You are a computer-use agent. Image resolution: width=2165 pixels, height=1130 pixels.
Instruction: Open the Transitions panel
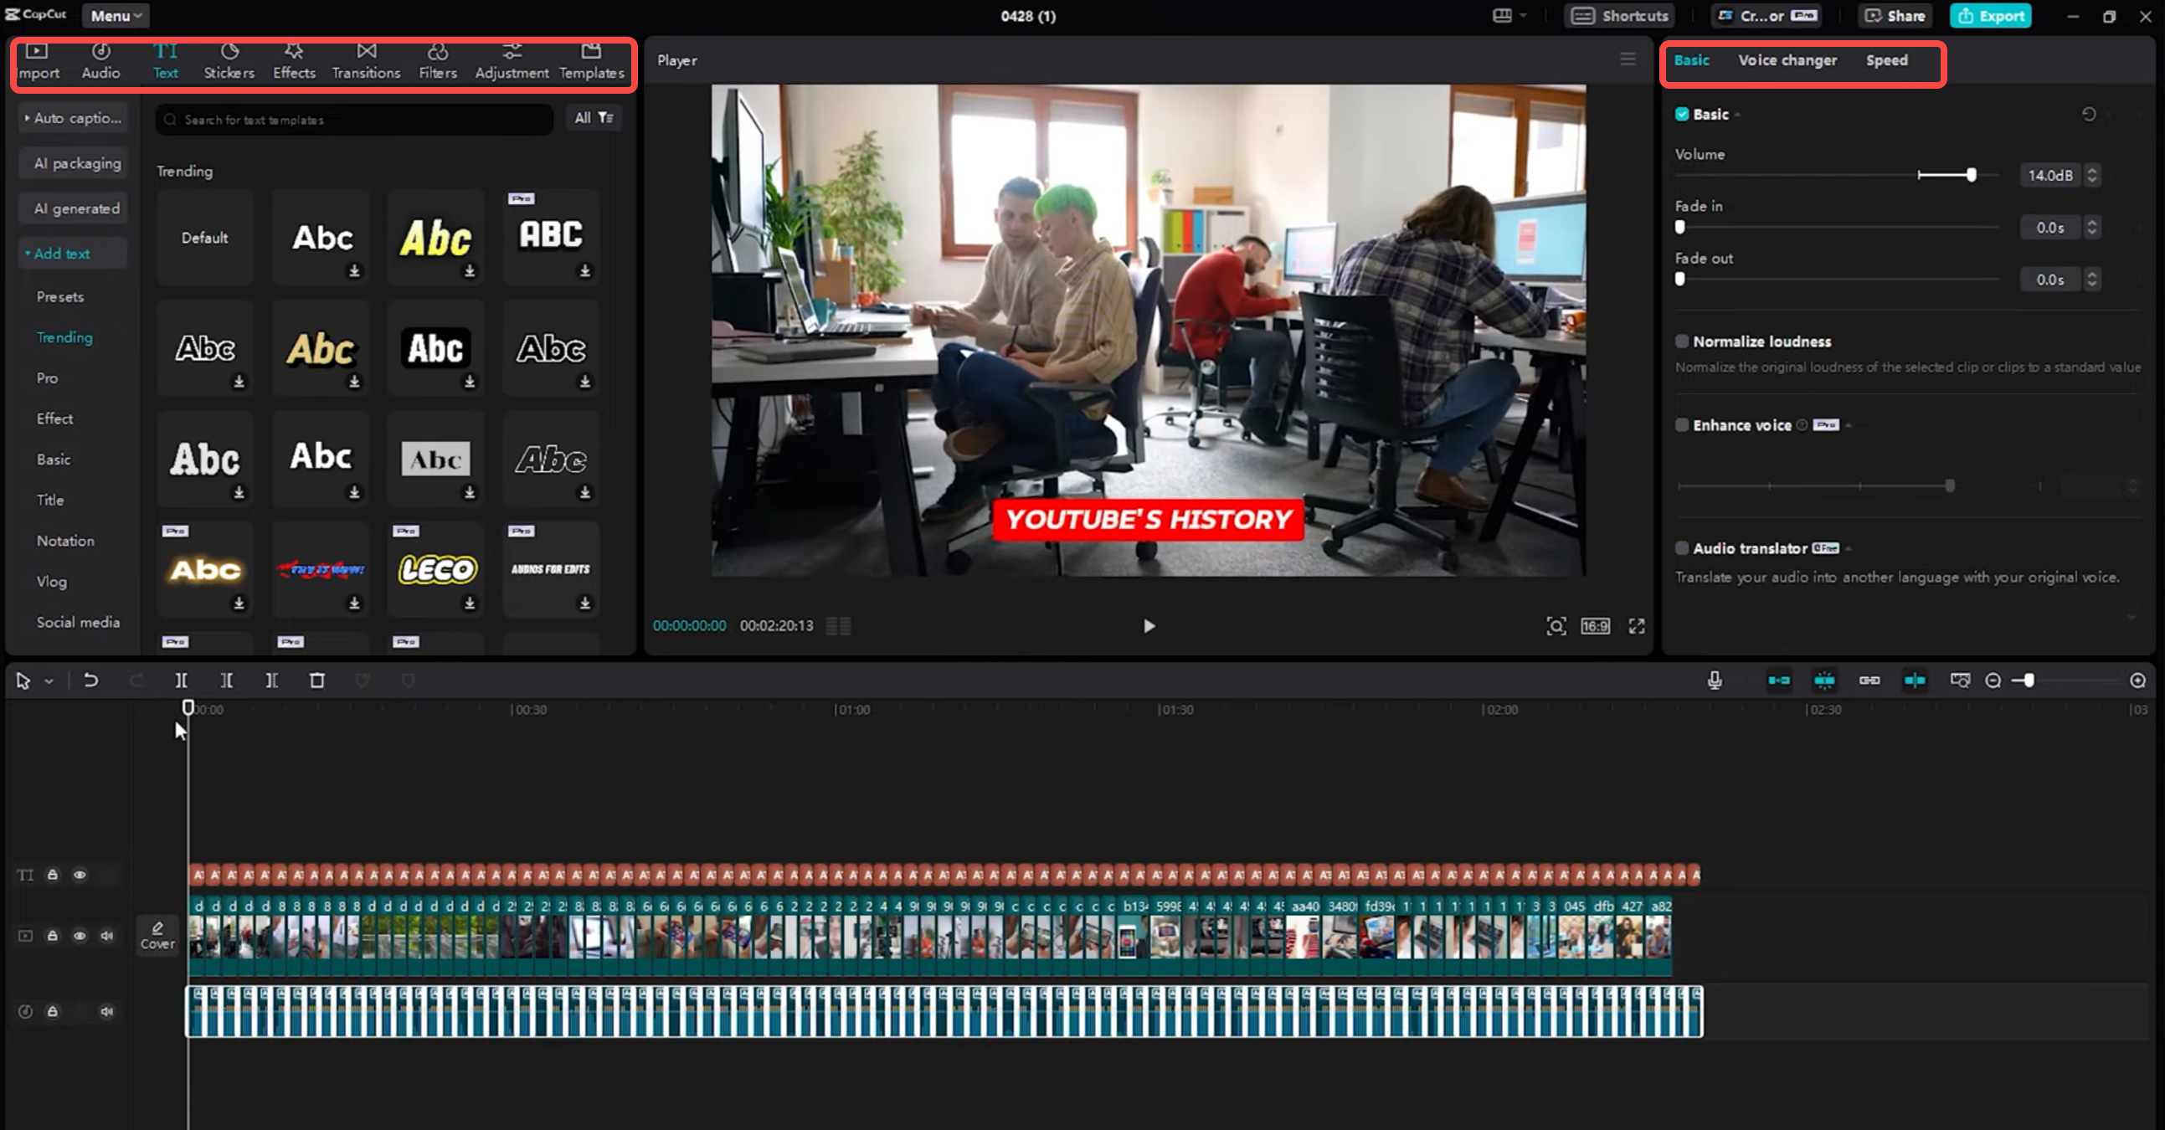tap(365, 59)
